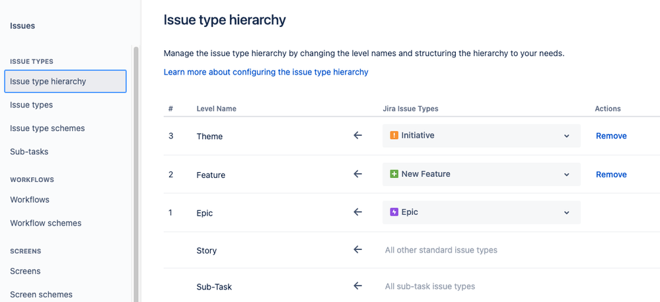660x302 pixels.
Task: Click the arrow icon in the Feature row
Action: click(x=358, y=174)
